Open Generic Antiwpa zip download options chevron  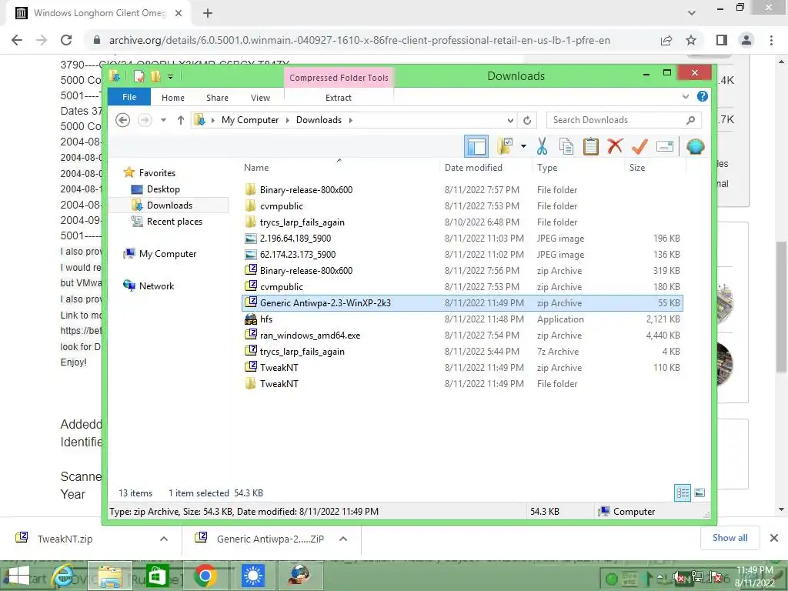point(343,539)
